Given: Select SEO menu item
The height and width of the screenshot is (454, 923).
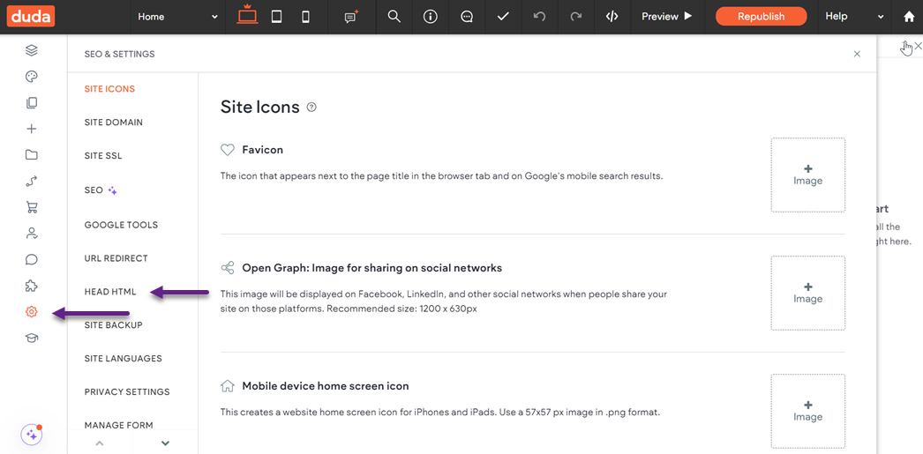Looking at the screenshot, I should click(x=101, y=190).
